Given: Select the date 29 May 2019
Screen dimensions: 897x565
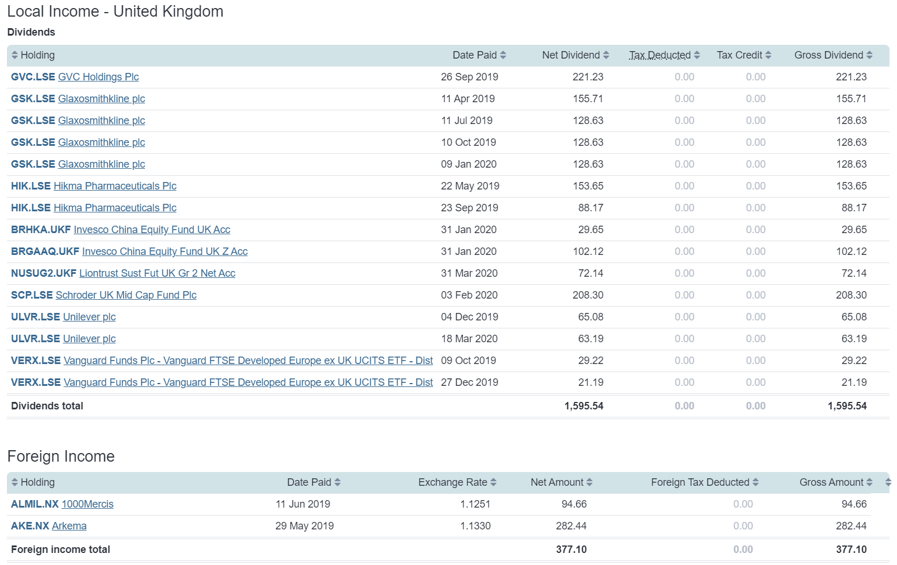Looking at the screenshot, I should click(x=305, y=526).
